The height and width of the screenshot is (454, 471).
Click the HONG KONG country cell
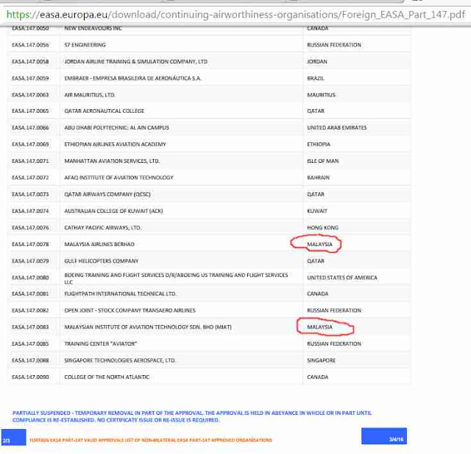click(322, 228)
